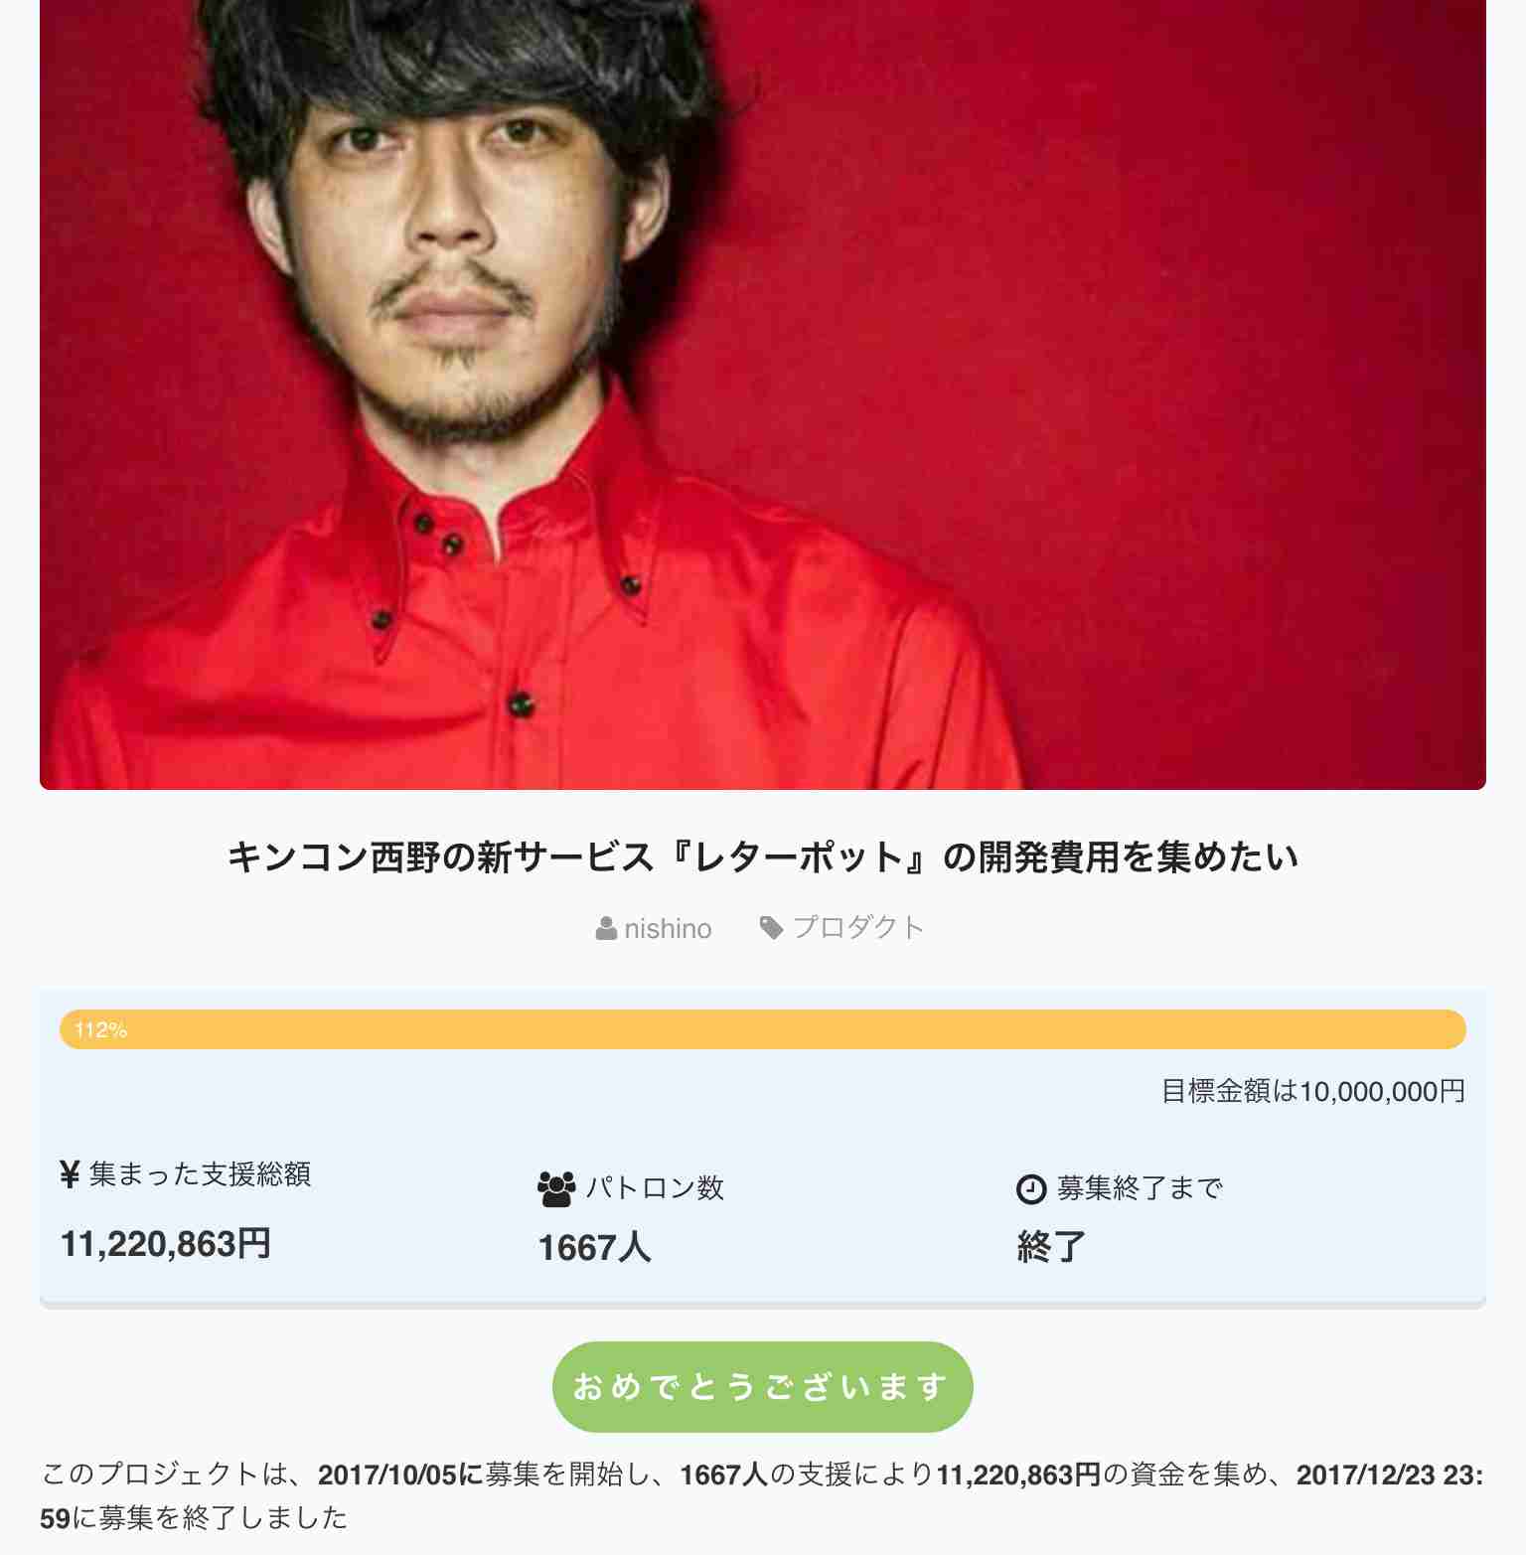1526x1555 pixels.
Task: Click the project title about レターポット
Action: click(x=763, y=856)
